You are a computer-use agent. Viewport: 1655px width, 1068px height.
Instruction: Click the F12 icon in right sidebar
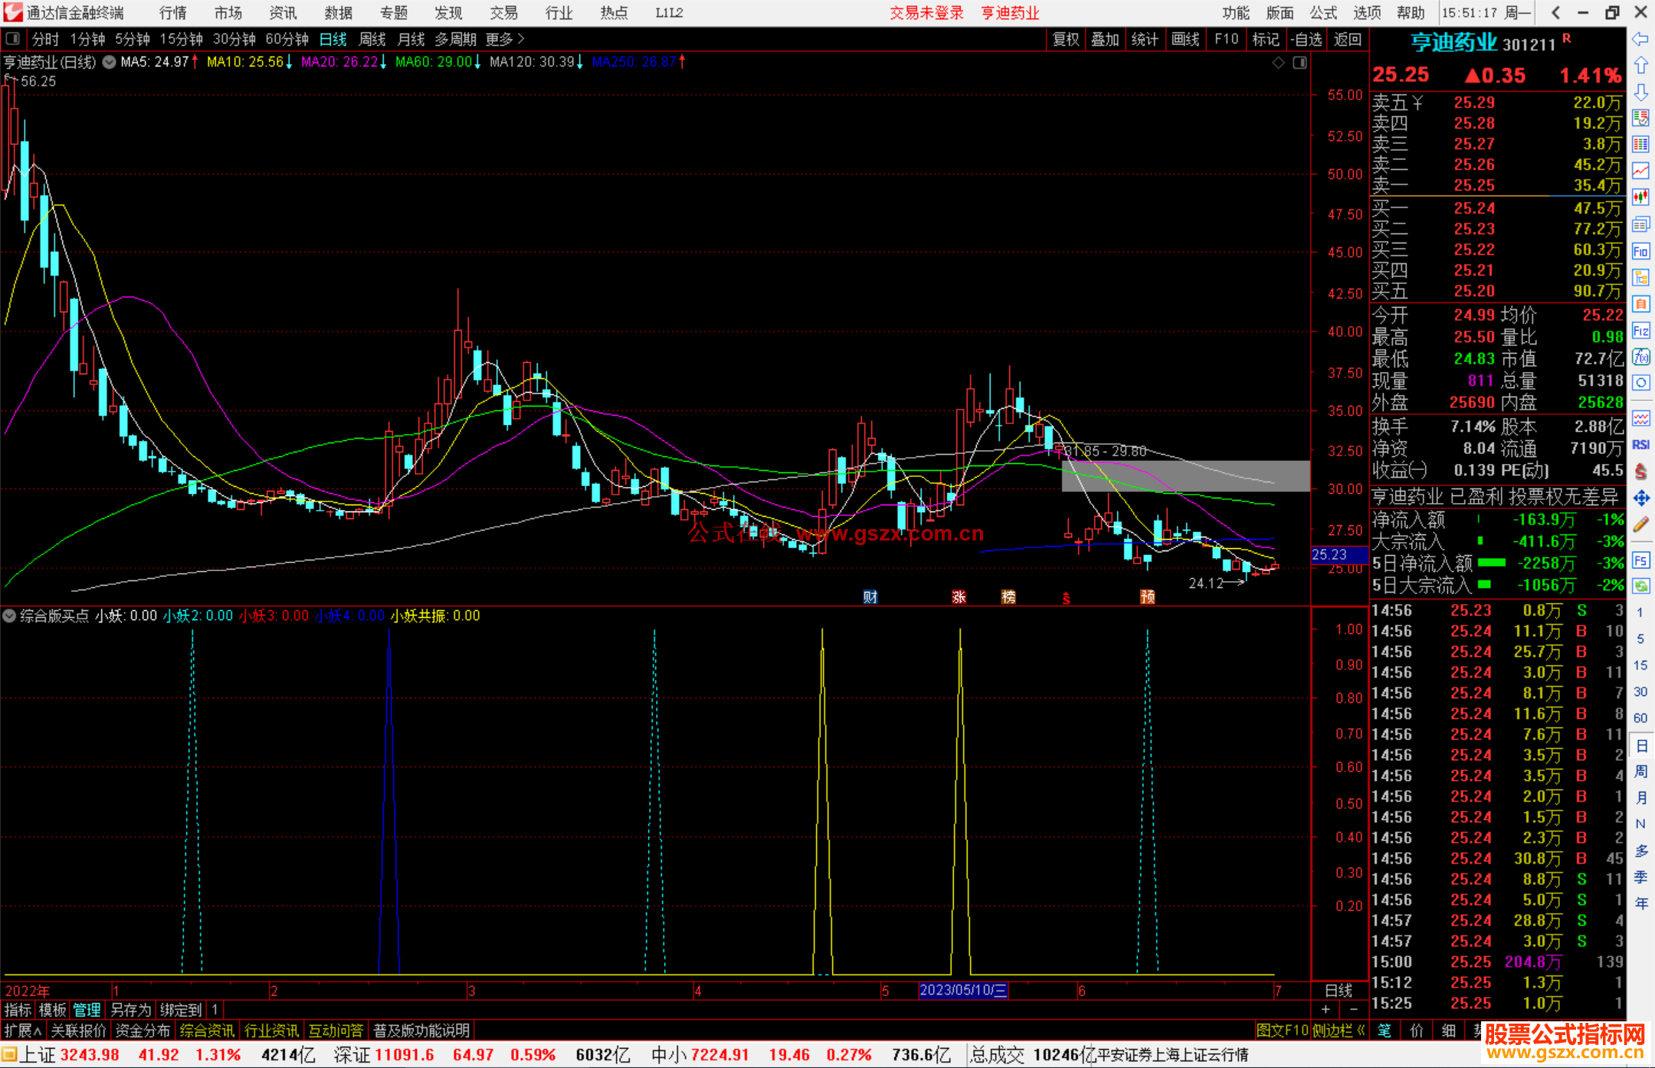click(x=1640, y=331)
